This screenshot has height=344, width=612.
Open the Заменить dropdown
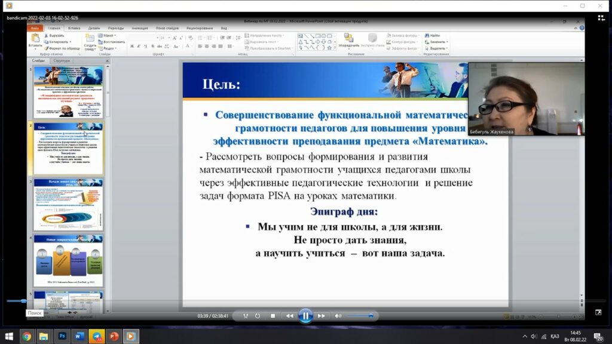click(x=436, y=42)
